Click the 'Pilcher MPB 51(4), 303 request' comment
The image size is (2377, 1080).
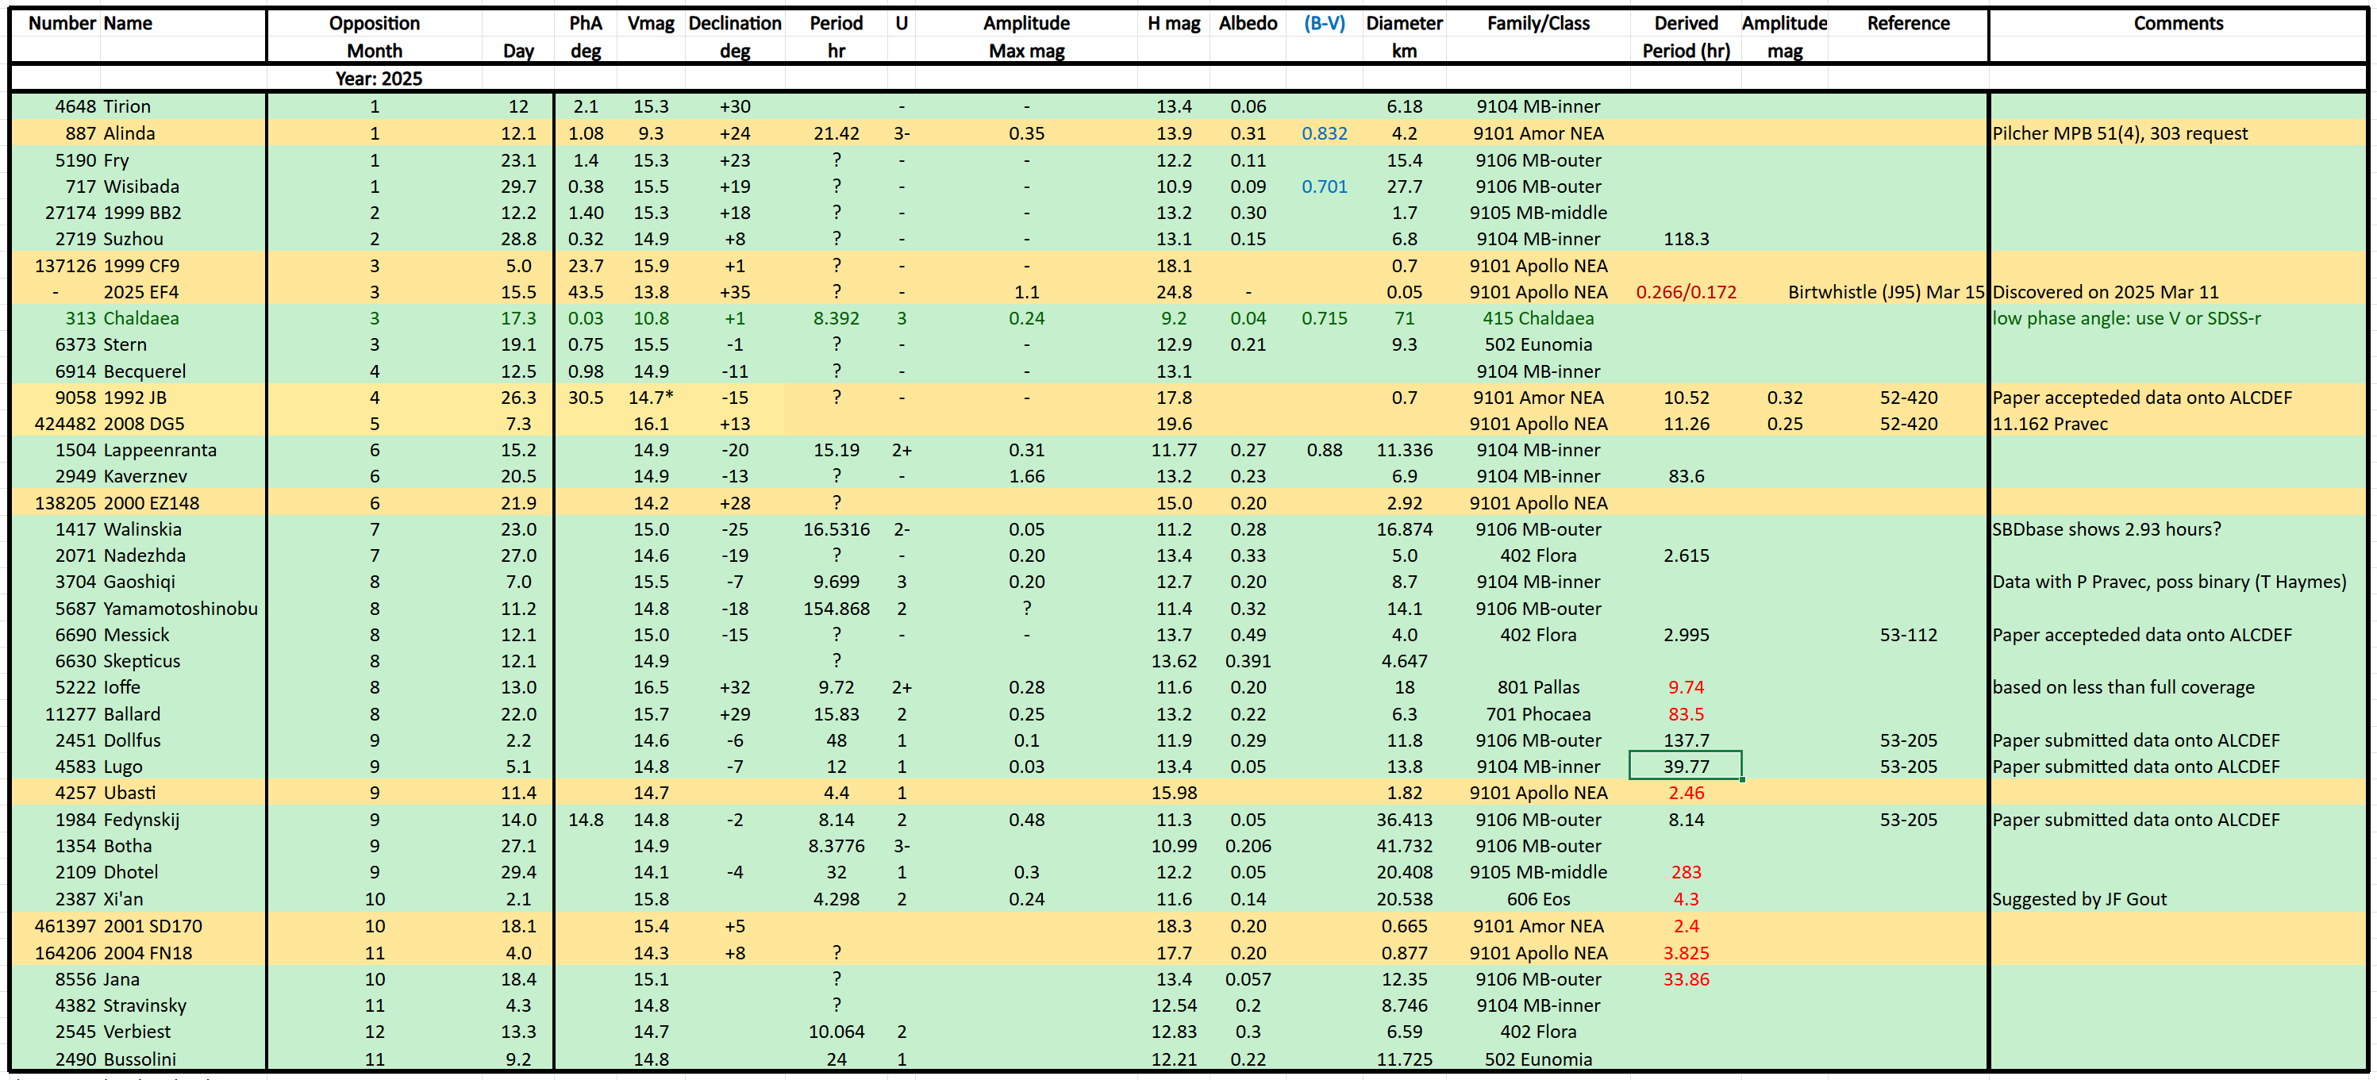point(2118,134)
